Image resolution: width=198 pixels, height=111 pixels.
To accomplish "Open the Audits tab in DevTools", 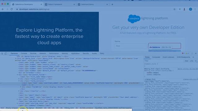I will point(94,53).
